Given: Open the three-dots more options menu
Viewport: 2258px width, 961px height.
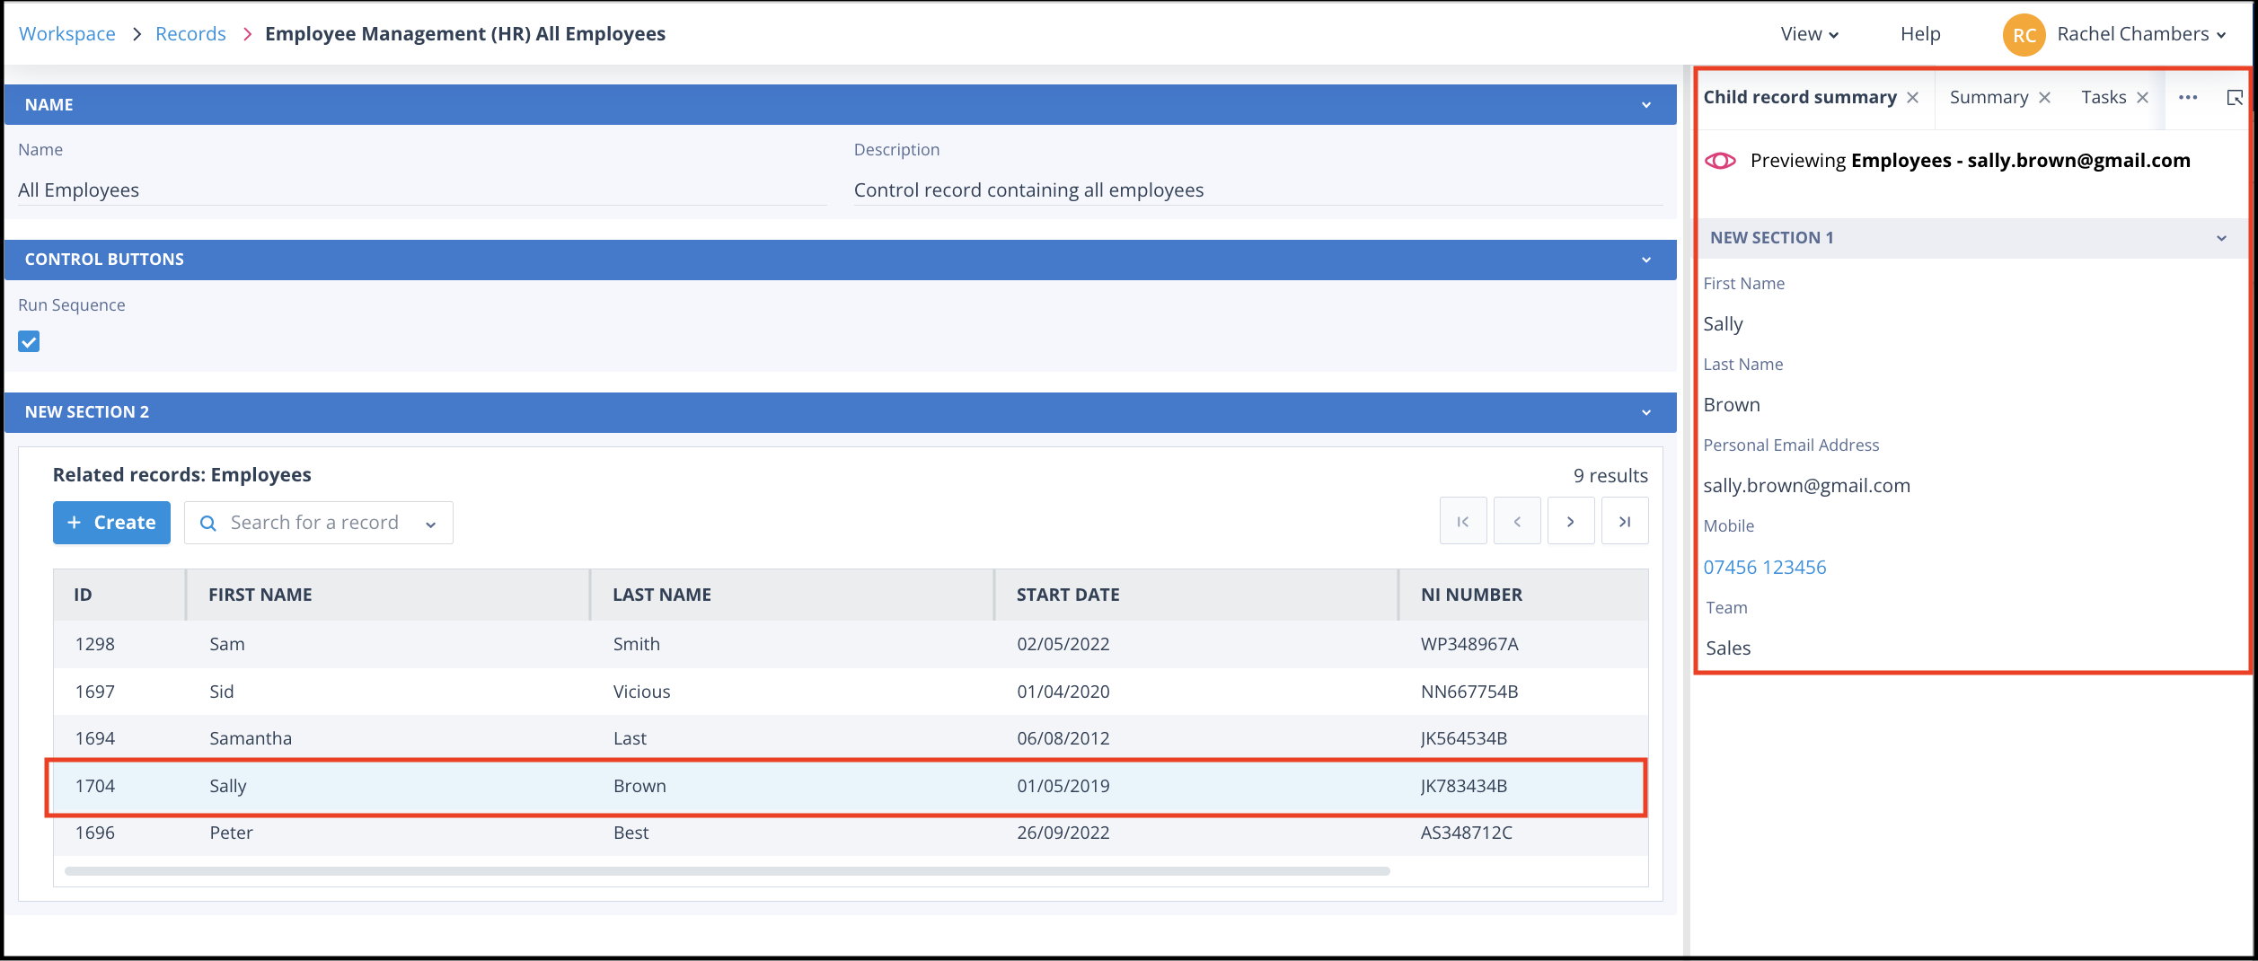Looking at the screenshot, I should coord(2188,98).
